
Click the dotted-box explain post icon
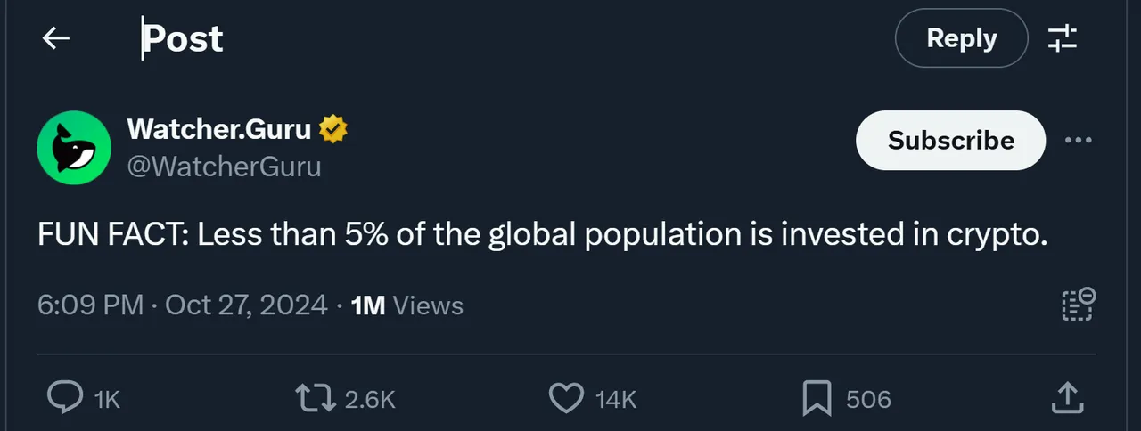[1079, 305]
